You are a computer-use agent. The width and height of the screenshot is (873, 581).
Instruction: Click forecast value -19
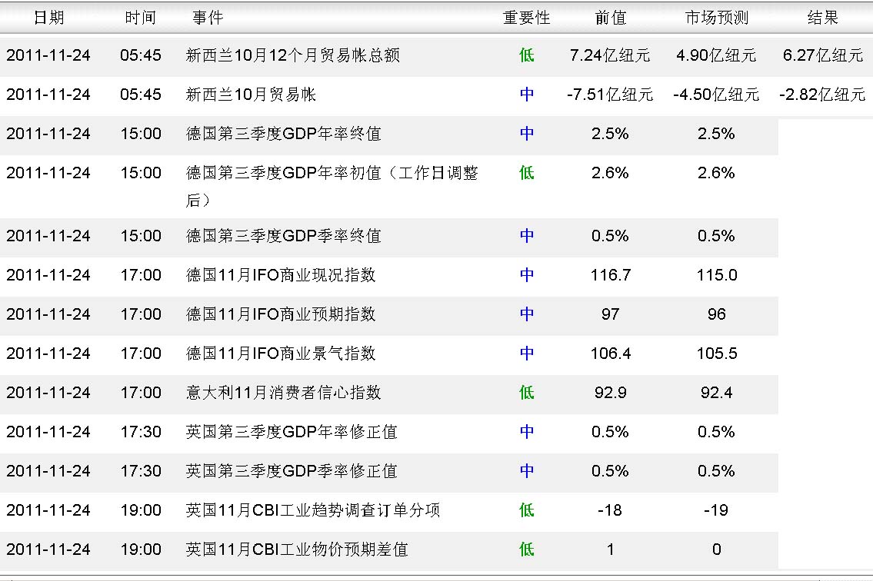click(x=717, y=510)
